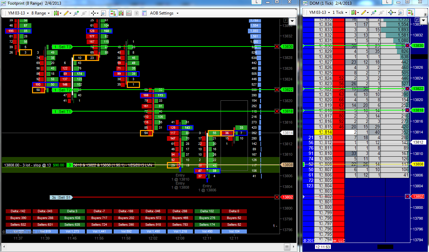
Task: Click the 13,808 price row in DOM ladder
Action: (x=323, y=165)
